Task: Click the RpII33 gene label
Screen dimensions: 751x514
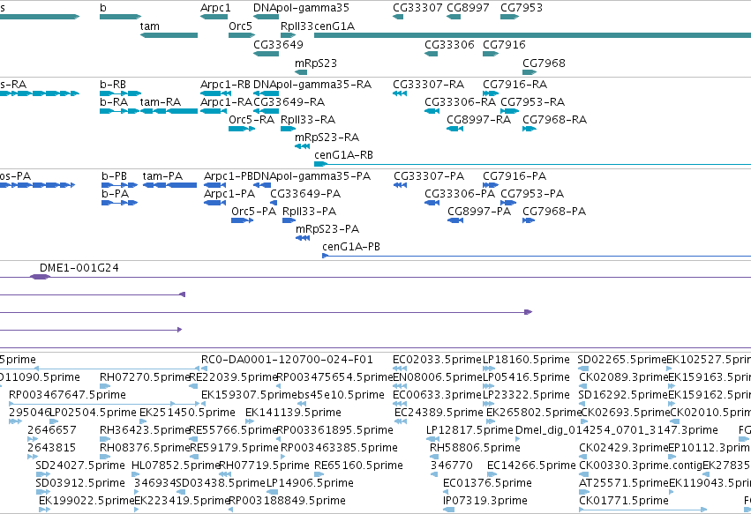Action: (297, 26)
